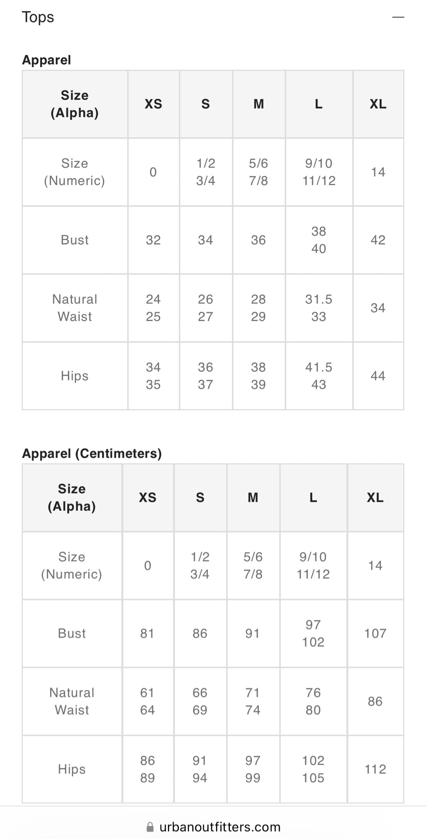Select the 41.5 / 43 hips cell
The height and width of the screenshot is (839, 426).
coord(319,376)
